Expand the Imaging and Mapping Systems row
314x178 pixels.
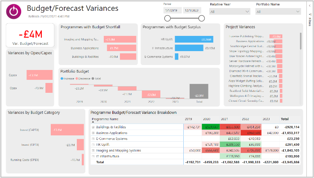click(x=93, y=151)
